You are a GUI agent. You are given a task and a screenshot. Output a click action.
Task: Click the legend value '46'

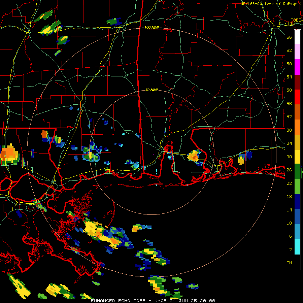tap(289, 104)
